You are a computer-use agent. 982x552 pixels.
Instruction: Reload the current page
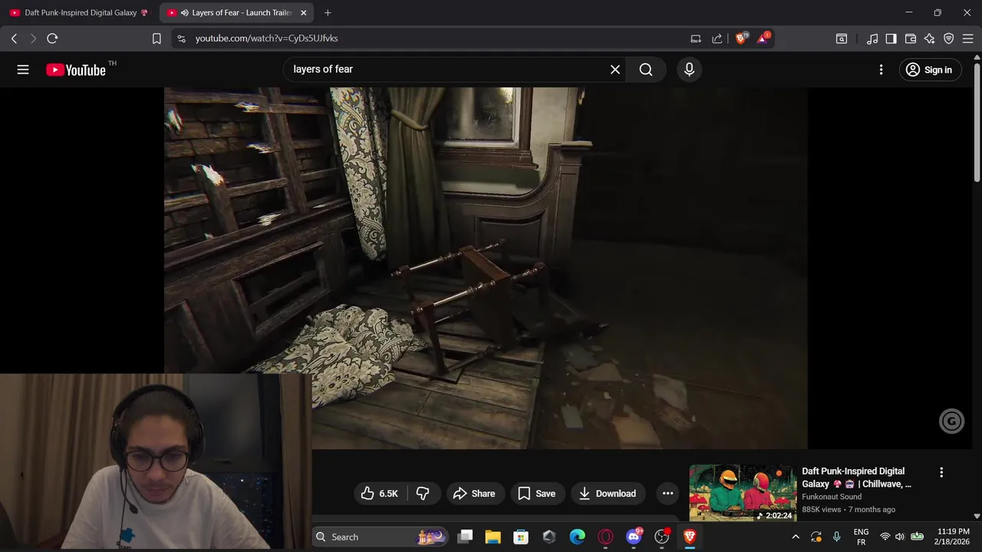pos(52,38)
